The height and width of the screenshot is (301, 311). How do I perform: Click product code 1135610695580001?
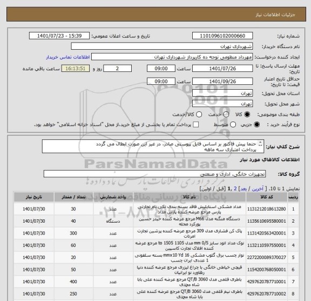[x=267, y=221]
